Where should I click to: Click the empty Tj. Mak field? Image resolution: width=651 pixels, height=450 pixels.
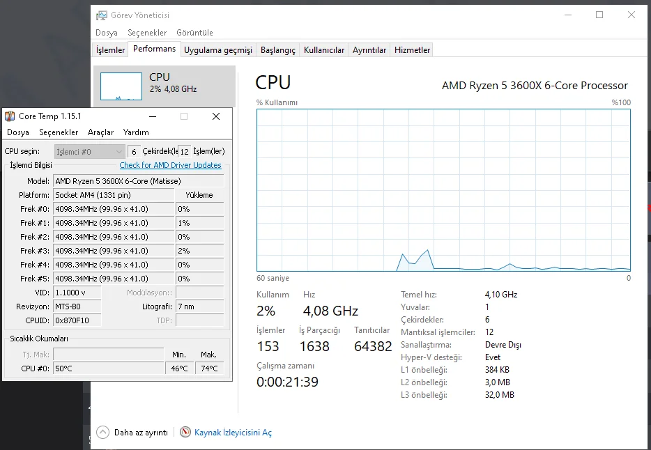(109, 355)
